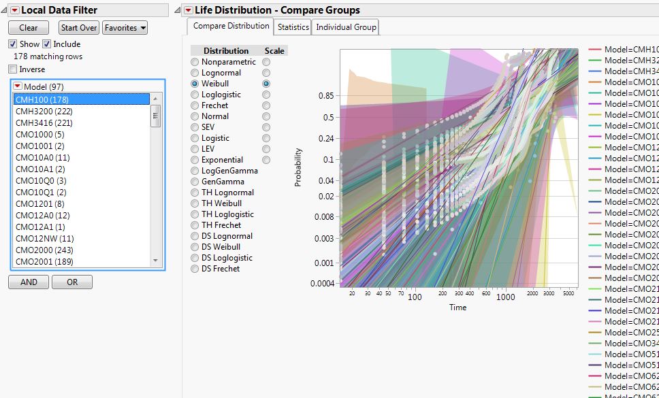The width and height of the screenshot is (659, 398).
Task: Uncheck the Show checkbox
Action: (x=13, y=44)
